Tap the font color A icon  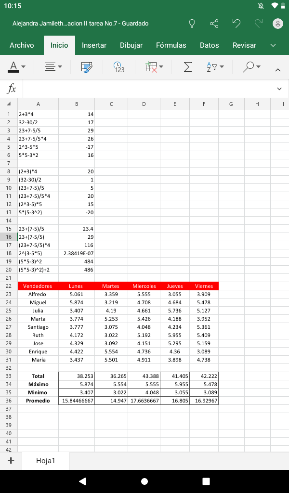(13, 66)
